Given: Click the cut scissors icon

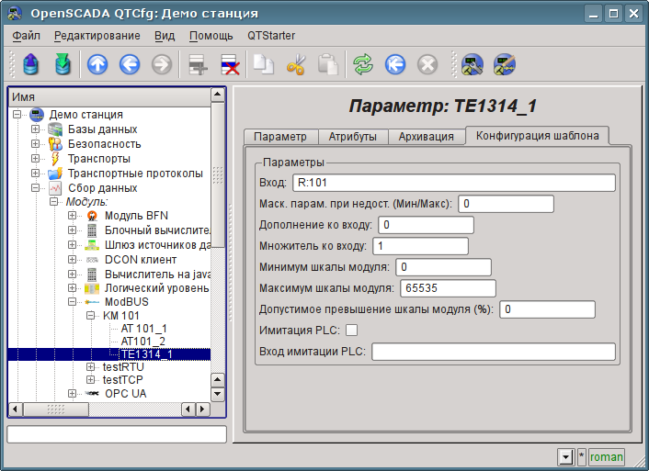Looking at the screenshot, I should (x=295, y=64).
